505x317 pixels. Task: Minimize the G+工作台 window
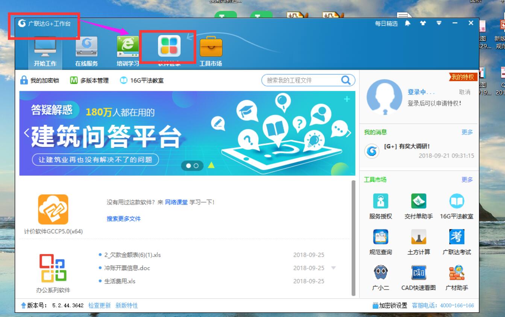coord(455,23)
